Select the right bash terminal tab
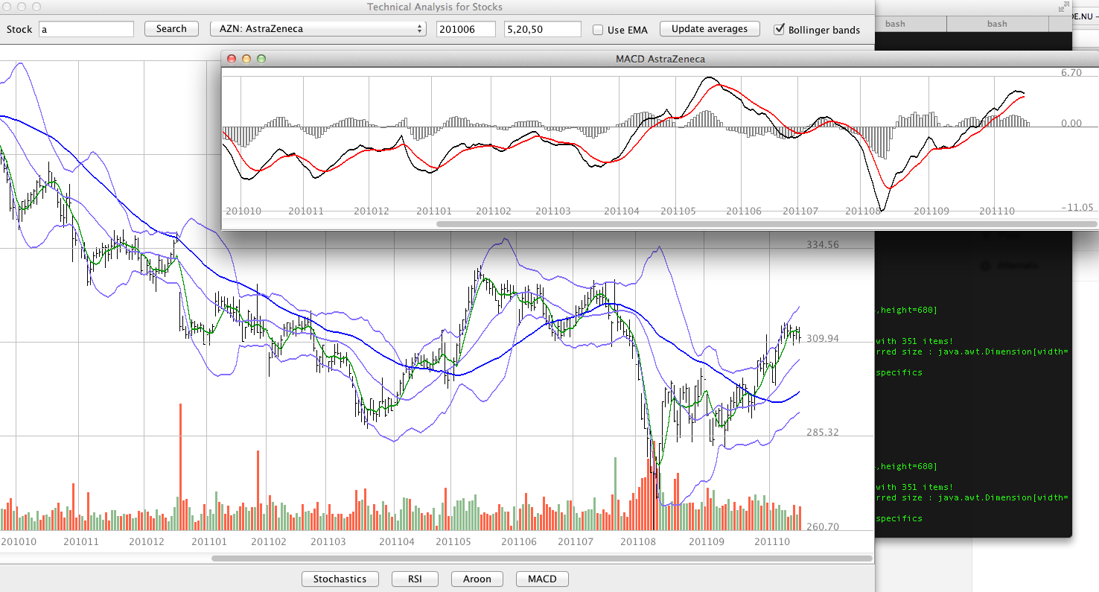This screenshot has width=1099, height=592. (x=996, y=23)
